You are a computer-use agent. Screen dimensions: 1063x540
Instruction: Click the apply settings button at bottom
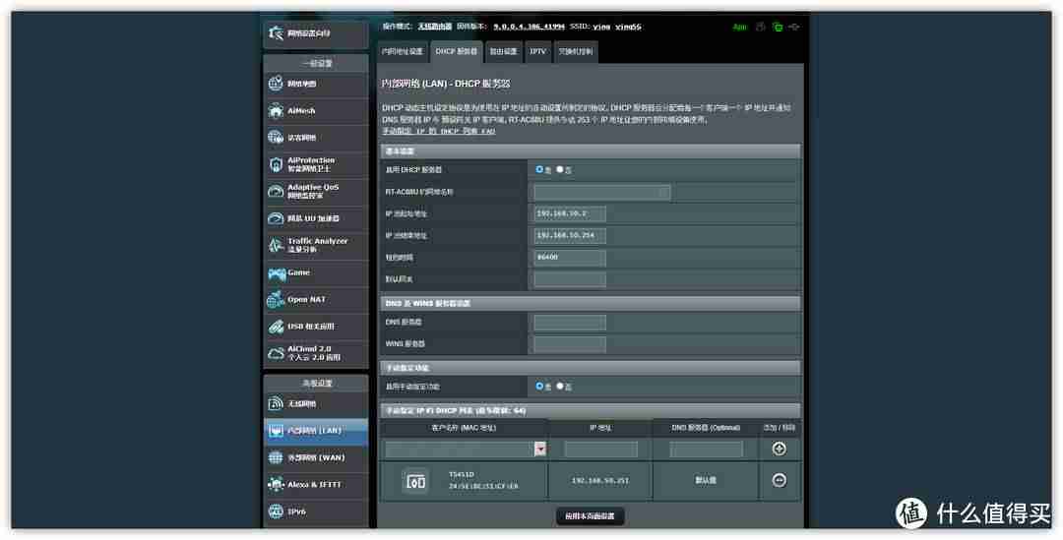point(590,516)
